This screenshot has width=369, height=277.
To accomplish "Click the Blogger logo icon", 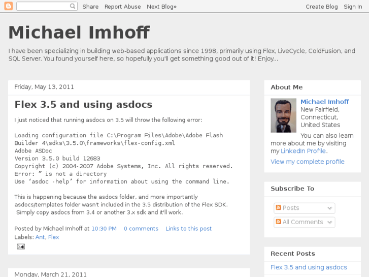I will 8,6.
